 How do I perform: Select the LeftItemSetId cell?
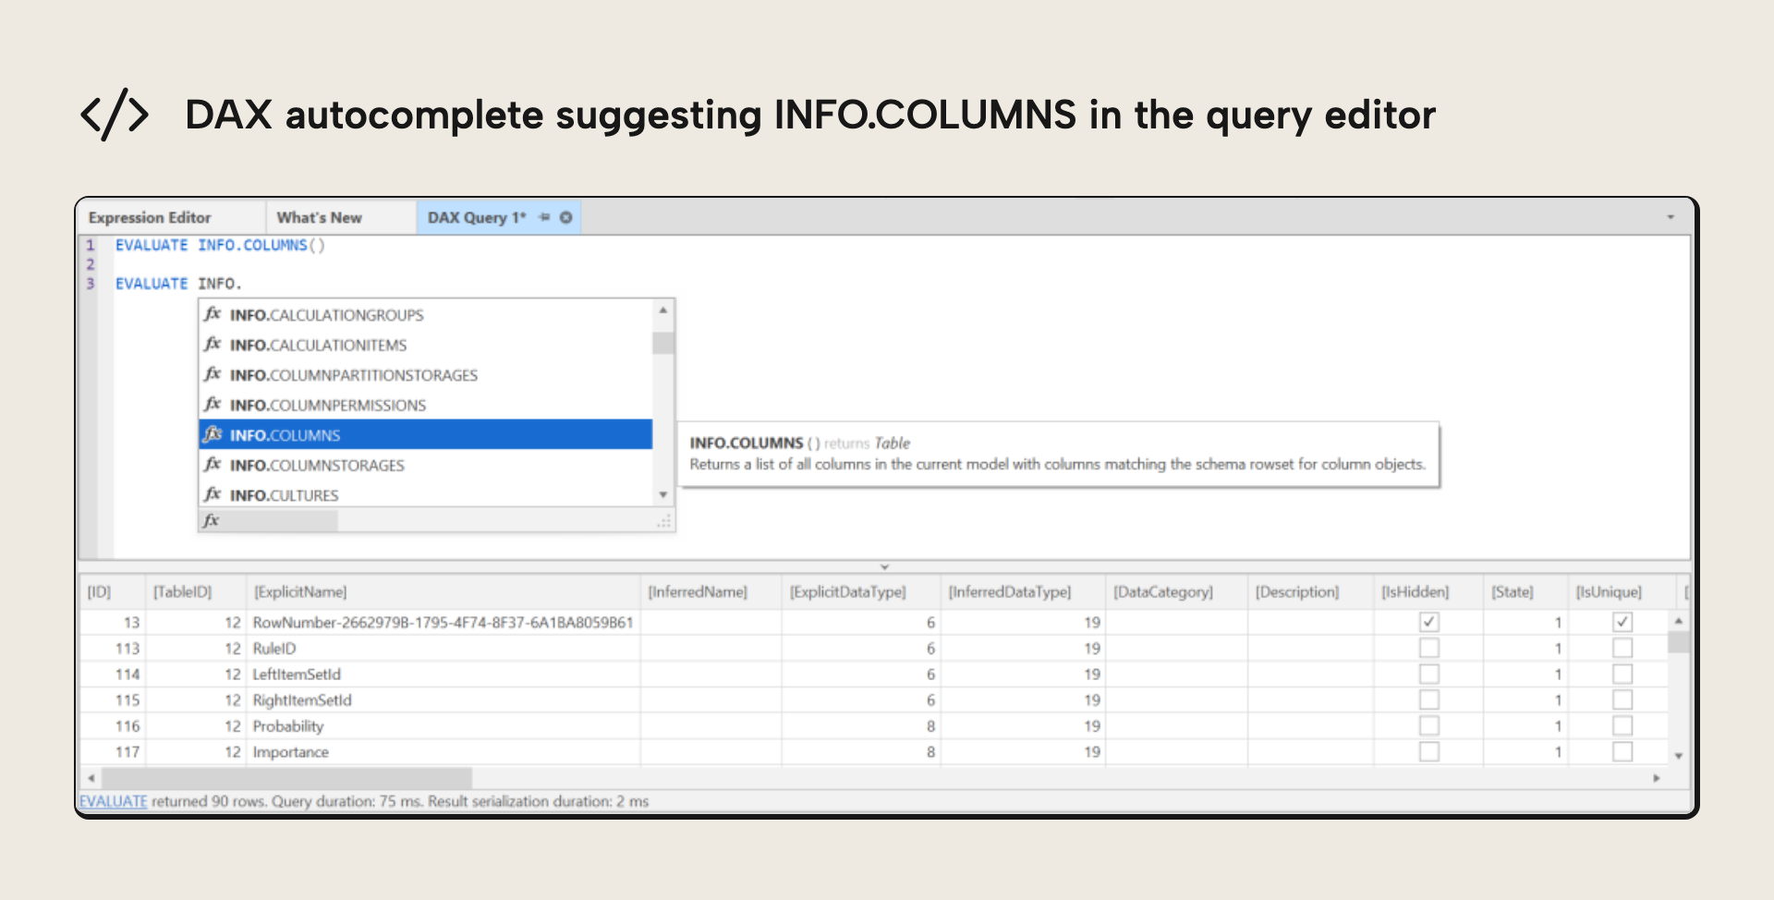coord(443,674)
